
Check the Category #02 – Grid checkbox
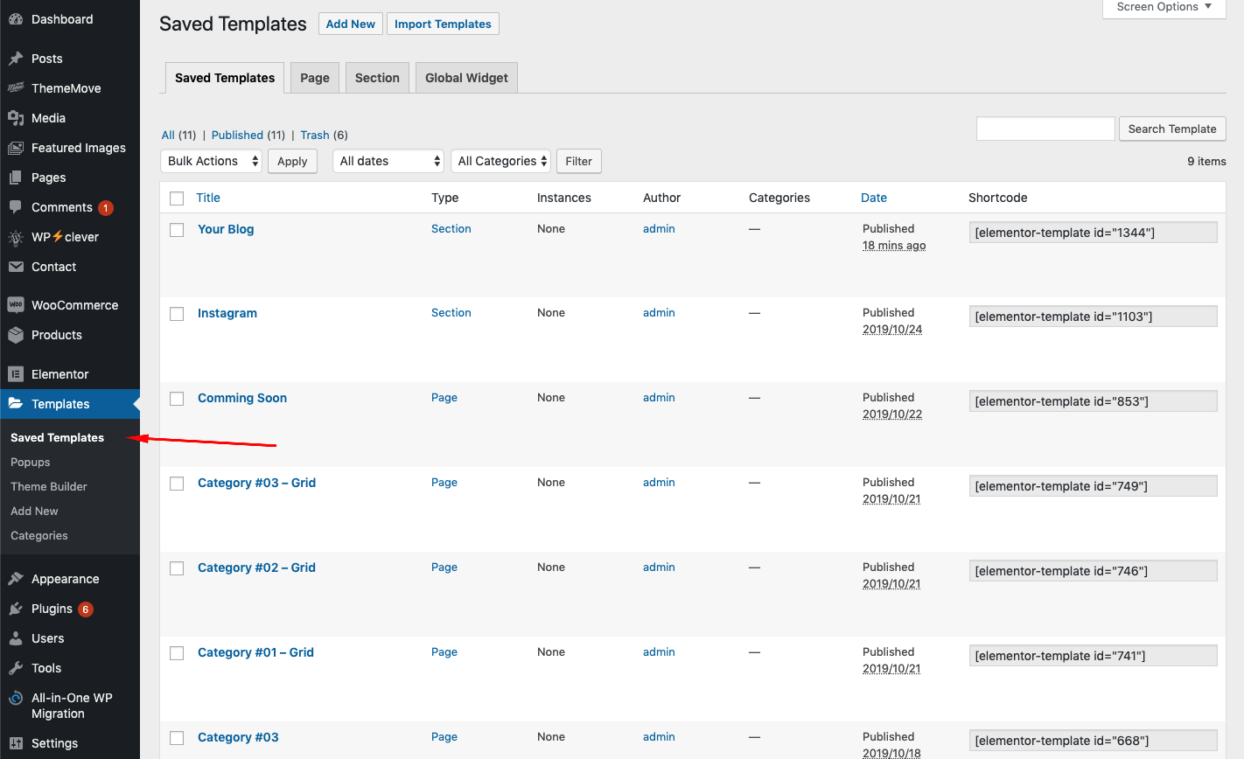click(x=177, y=568)
